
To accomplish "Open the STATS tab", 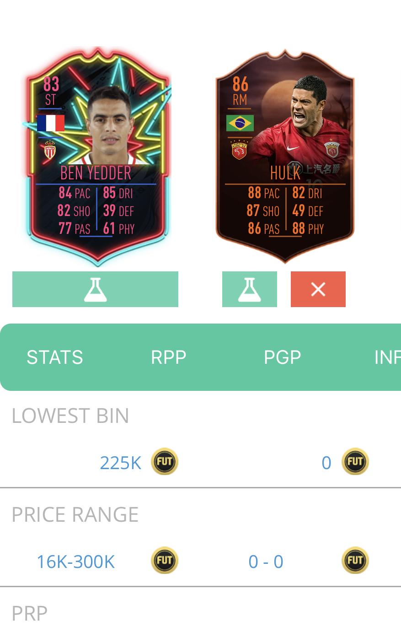I will click(55, 357).
